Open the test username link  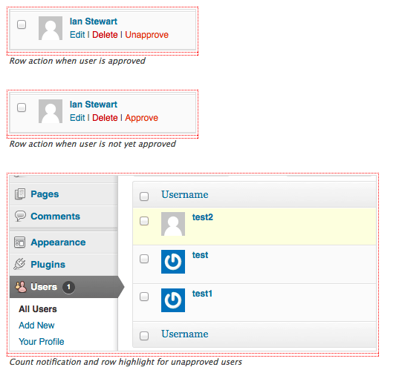(x=200, y=255)
